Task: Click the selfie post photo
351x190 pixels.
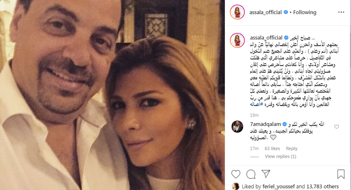Action: click(x=112, y=95)
